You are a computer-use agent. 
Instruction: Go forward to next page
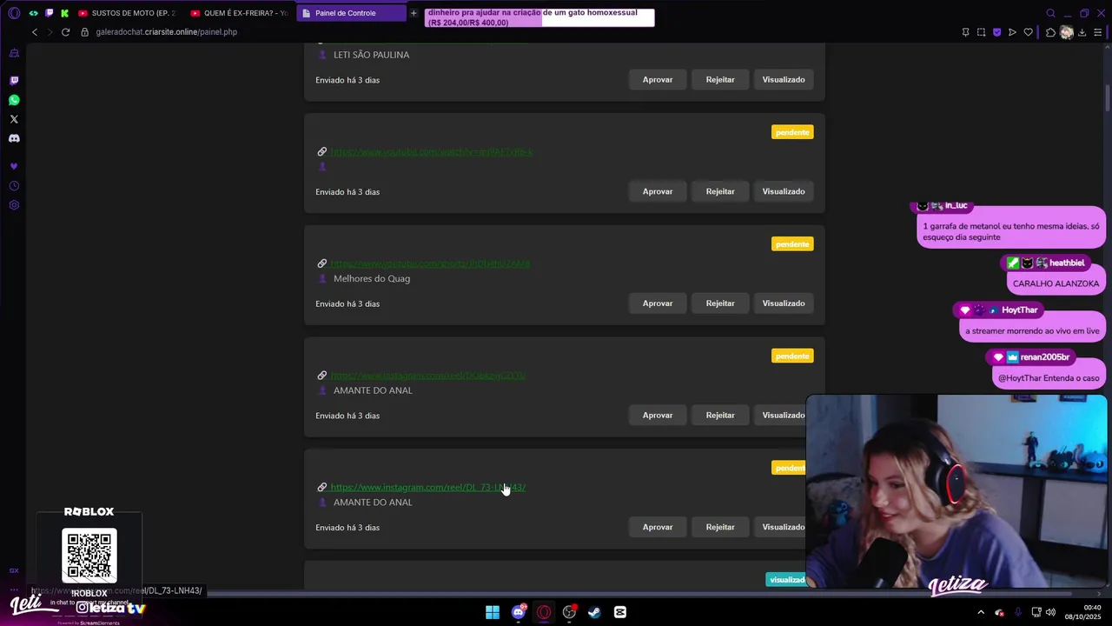tap(50, 32)
